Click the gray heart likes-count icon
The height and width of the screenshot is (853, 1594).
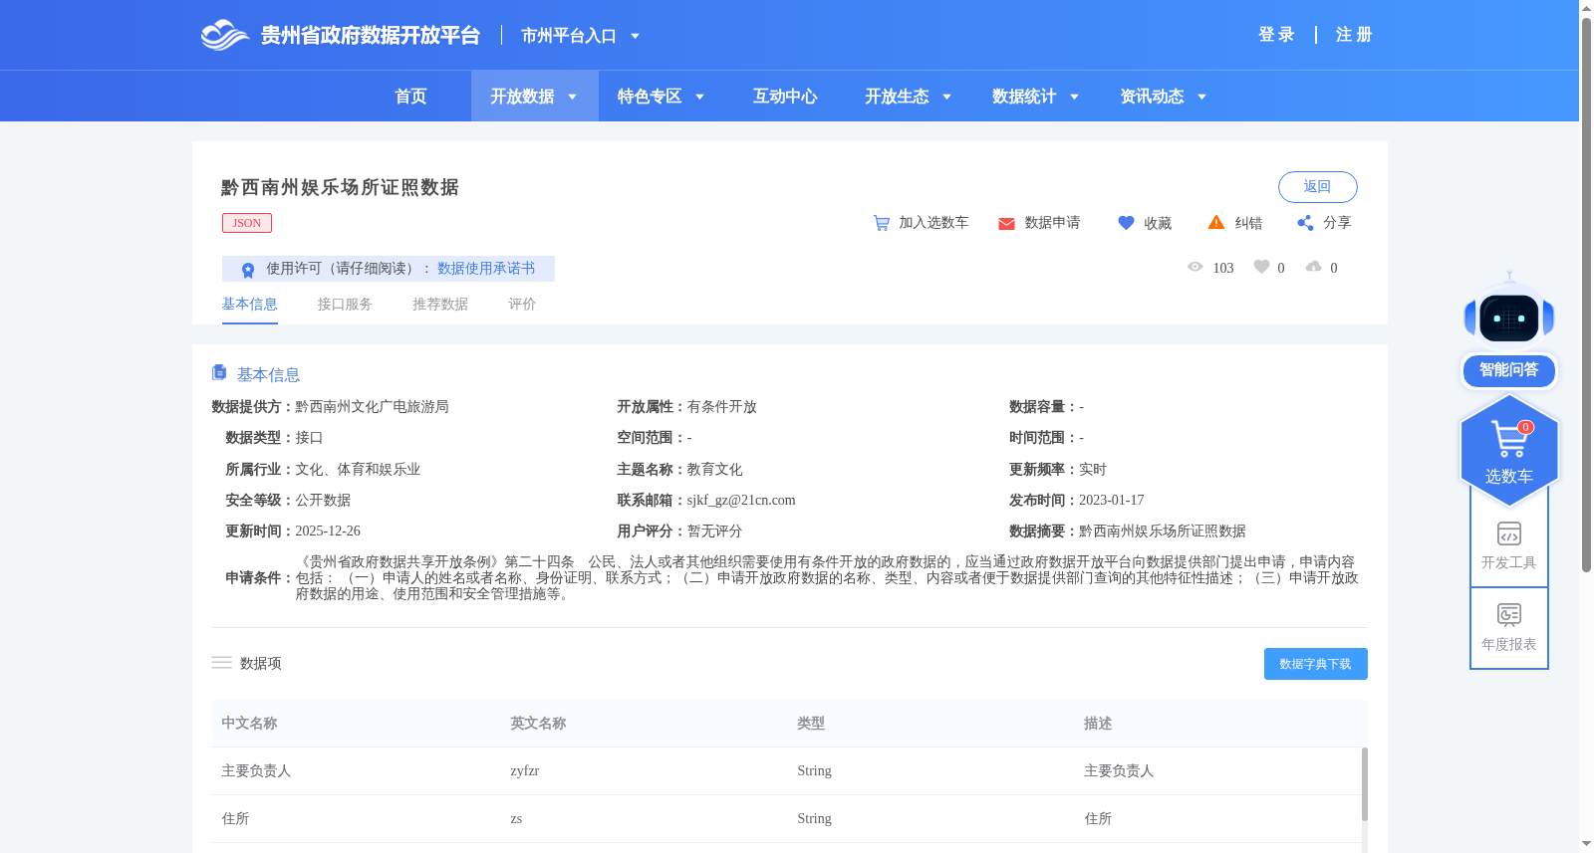pyautogui.click(x=1261, y=267)
